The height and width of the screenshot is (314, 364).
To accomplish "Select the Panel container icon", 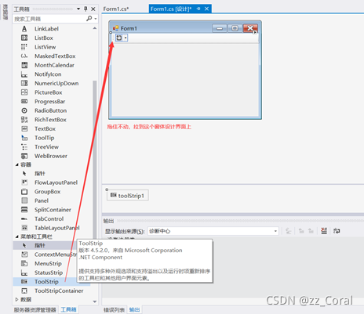I will tap(24, 200).
